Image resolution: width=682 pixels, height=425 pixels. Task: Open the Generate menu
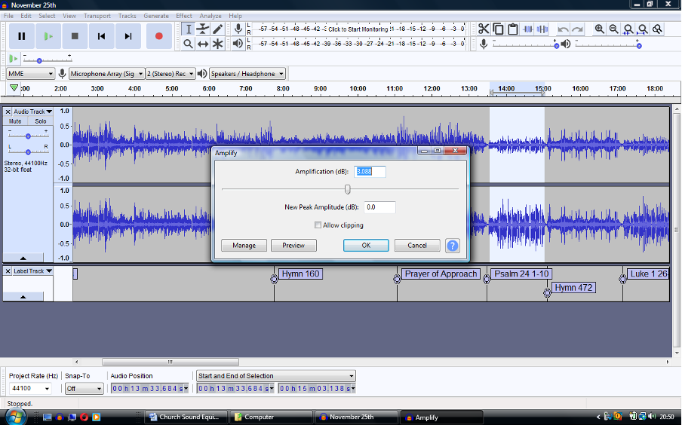click(156, 16)
